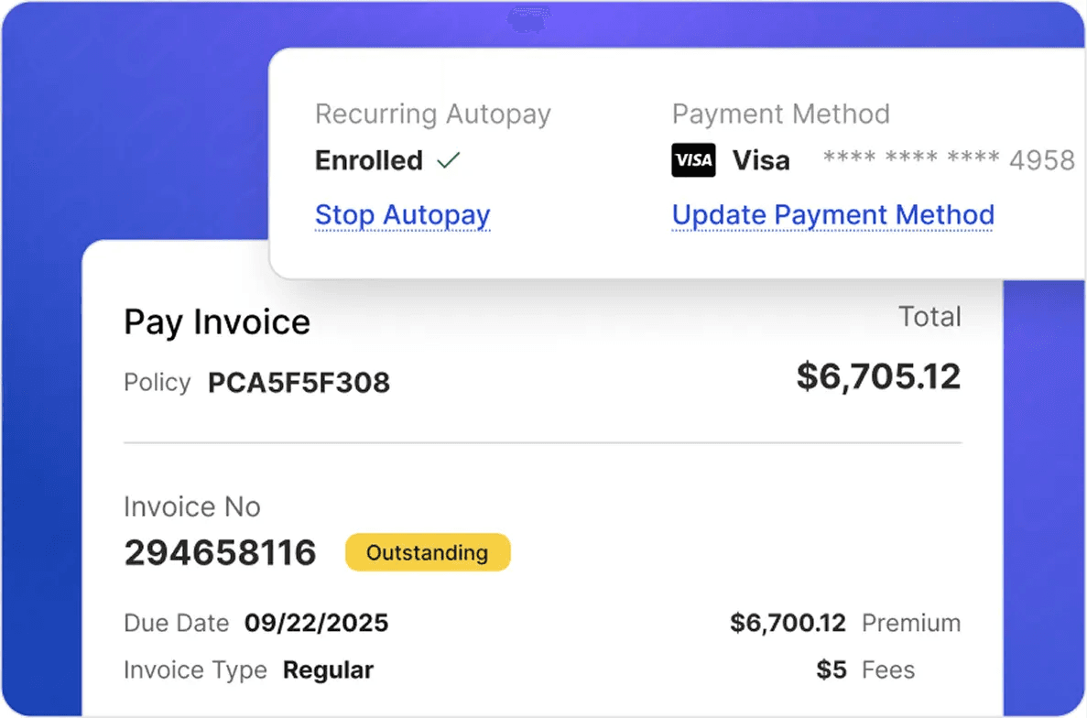Click the Pay Invoice heading
This screenshot has width=1087, height=718.
pyautogui.click(x=217, y=322)
